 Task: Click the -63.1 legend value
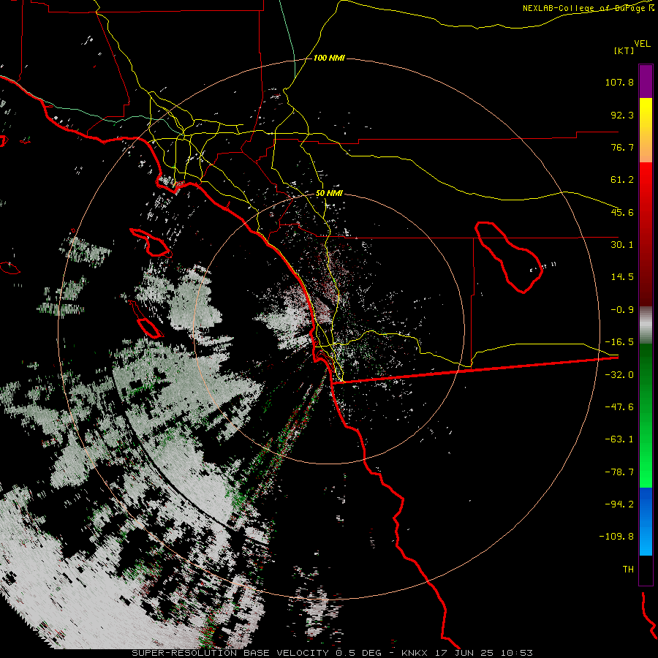(619, 439)
